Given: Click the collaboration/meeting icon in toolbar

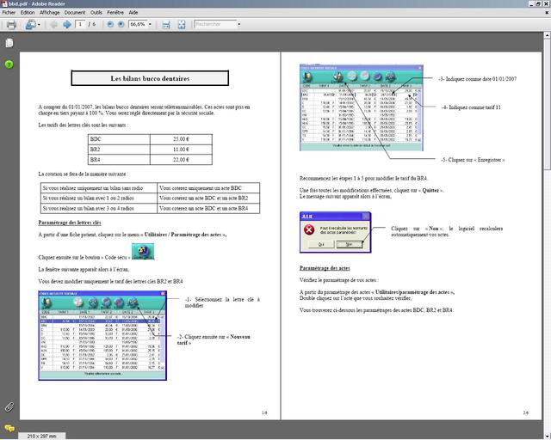Looking at the screenshot, I should click(x=30, y=25).
